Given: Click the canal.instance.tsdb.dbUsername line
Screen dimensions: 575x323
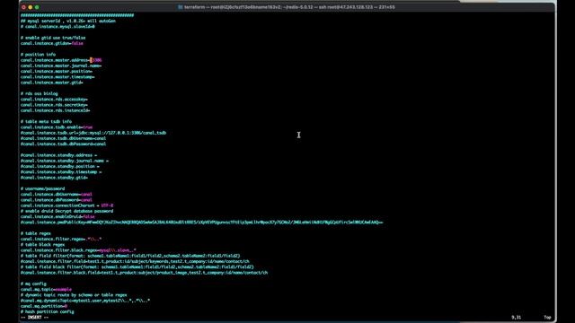Looking at the screenshot, I should click(x=63, y=138).
